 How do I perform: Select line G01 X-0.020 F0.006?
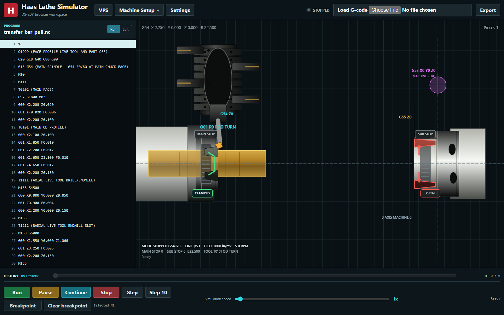(68, 112)
